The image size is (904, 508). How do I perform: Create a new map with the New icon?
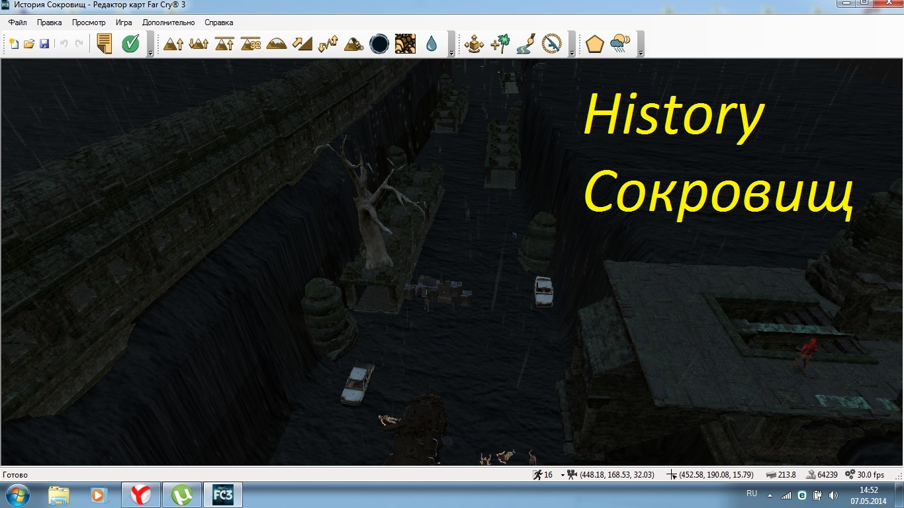pos(13,44)
